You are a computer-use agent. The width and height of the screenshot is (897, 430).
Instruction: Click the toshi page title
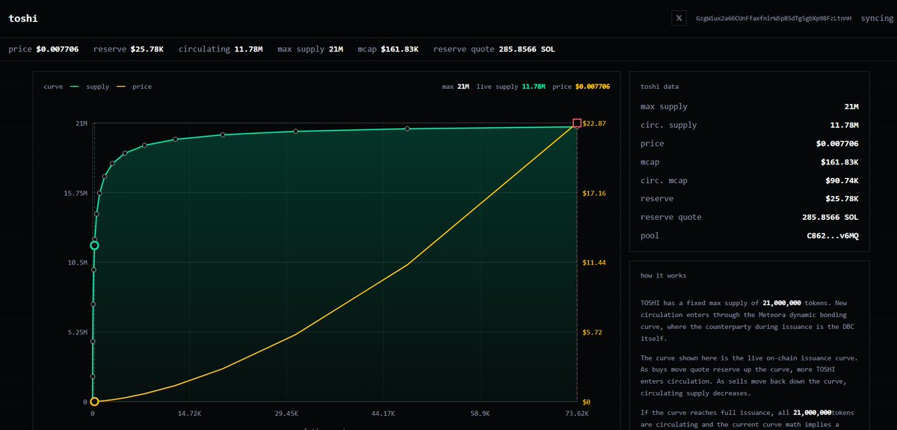[23, 18]
